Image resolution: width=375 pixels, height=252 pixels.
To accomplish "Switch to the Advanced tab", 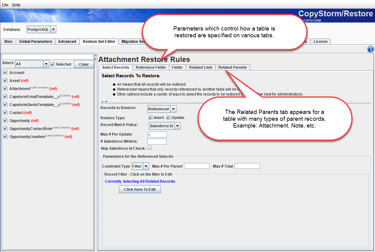I will (x=67, y=42).
